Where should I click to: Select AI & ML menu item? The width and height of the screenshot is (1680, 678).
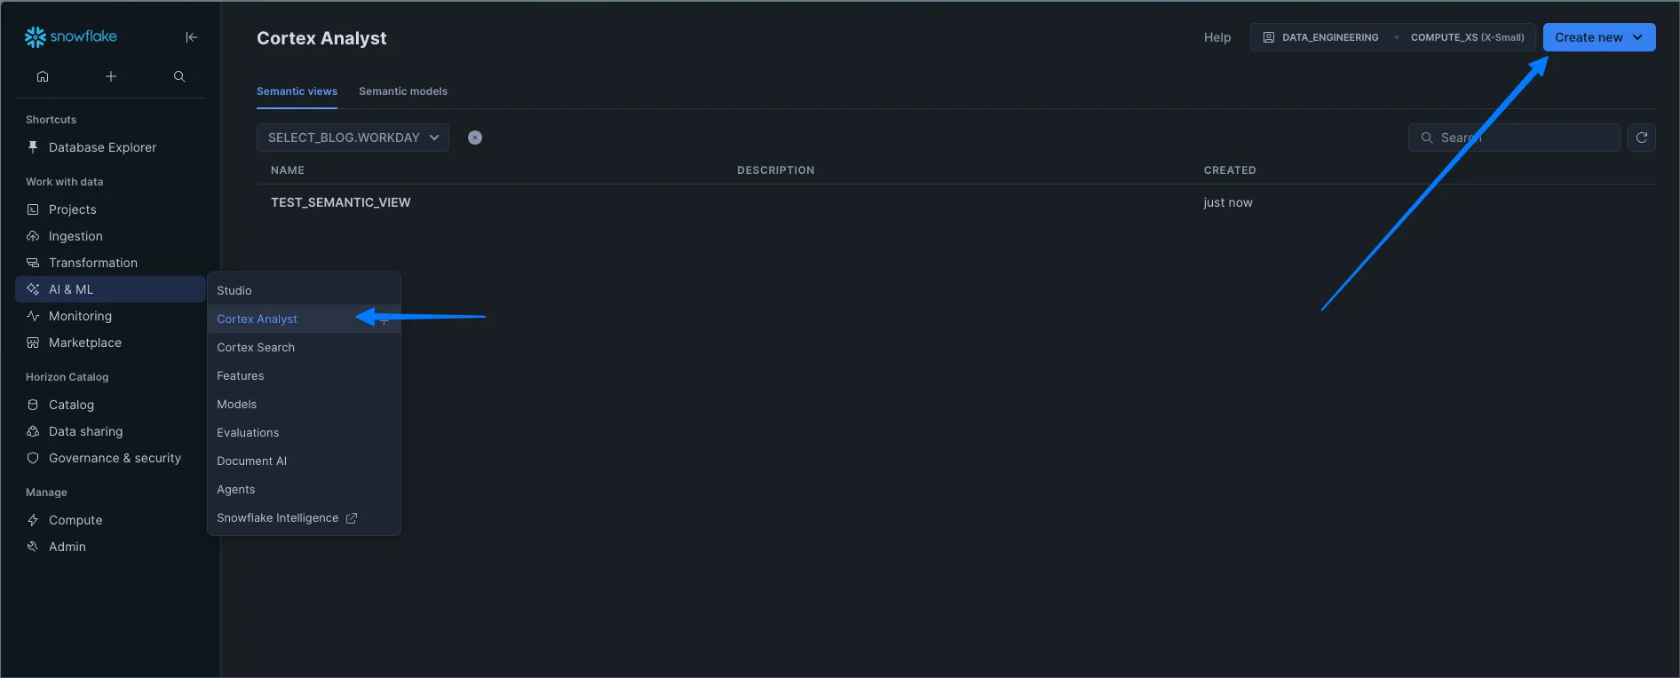coord(110,289)
